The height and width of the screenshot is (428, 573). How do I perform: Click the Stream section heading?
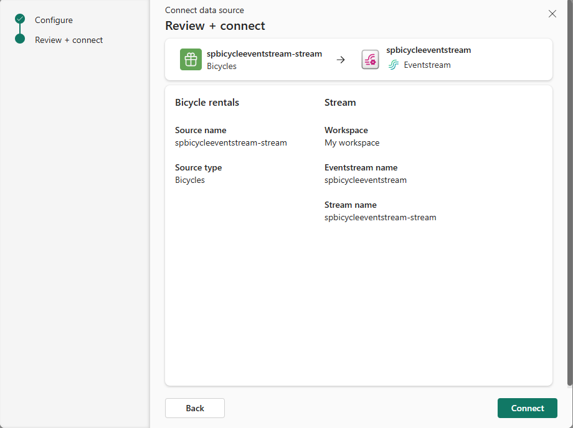click(340, 103)
